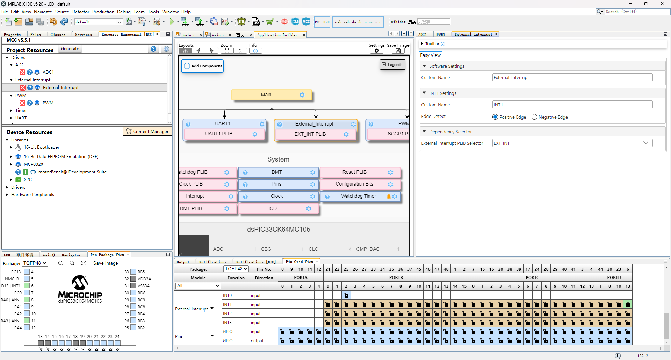Collapse the INT1 Settings section
The width and height of the screenshot is (671, 360).
[x=424, y=93]
